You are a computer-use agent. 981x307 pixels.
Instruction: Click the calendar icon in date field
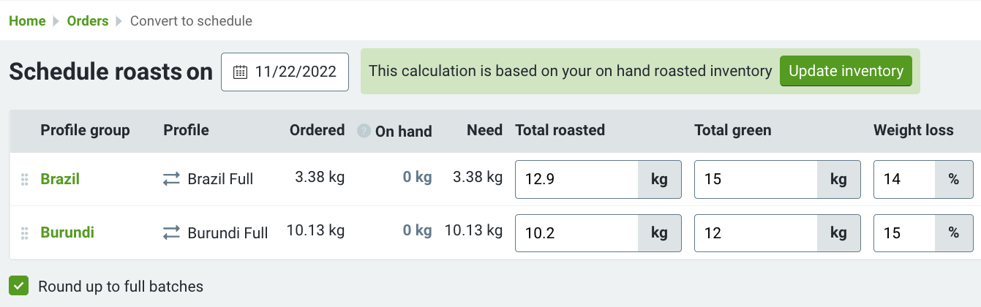click(240, 72)
